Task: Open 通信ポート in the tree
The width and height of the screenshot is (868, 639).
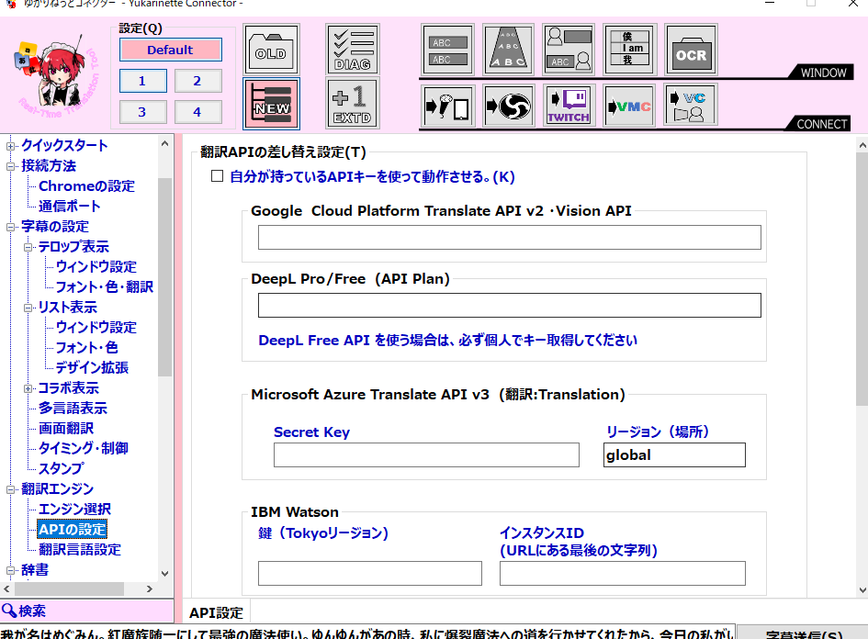Action: click(69, 207)
